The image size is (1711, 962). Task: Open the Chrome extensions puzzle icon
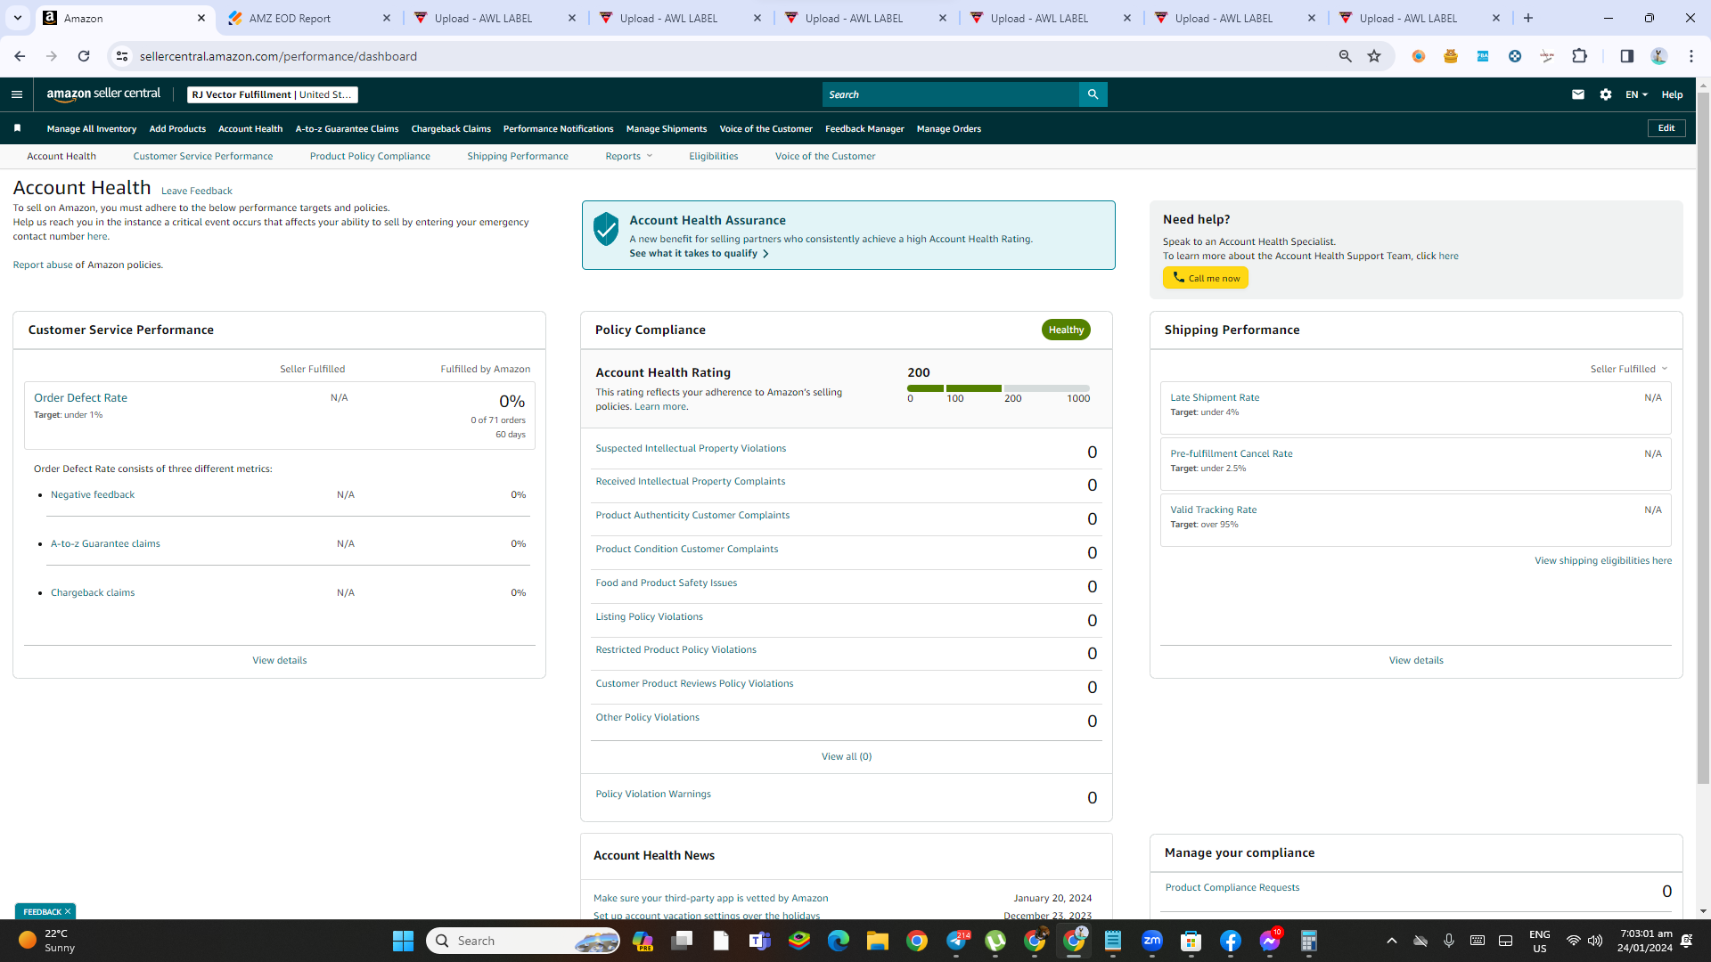[1580, 56]
